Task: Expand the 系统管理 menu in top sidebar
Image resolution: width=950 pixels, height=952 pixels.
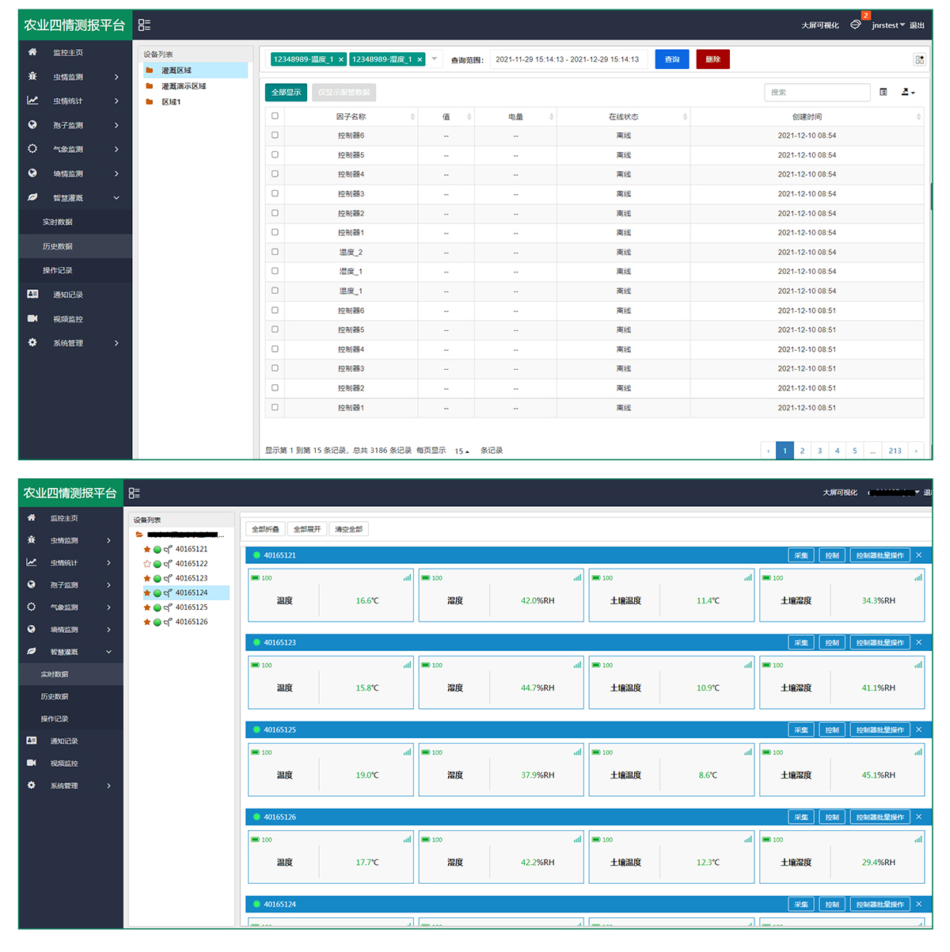Action: (x=74, y=343)
